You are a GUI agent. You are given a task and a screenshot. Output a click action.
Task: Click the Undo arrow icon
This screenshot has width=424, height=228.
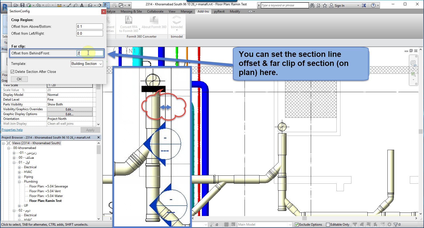click(x=38, y=5)
